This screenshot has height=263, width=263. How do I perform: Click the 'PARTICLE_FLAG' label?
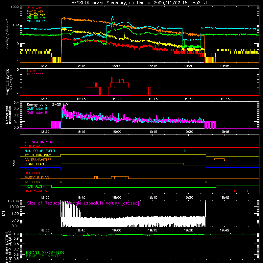37,178
